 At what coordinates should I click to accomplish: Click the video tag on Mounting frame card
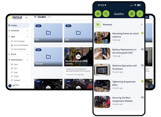pyautogui.click(x=68, y=50)
